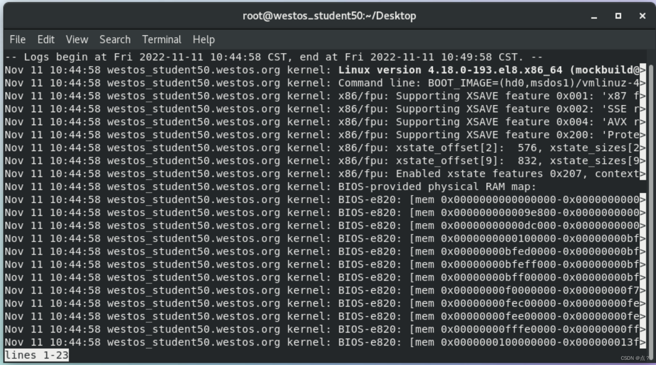This screenshot has height=365, width=656.
Task: Open the Terminal menu
Action: point(162,40)
